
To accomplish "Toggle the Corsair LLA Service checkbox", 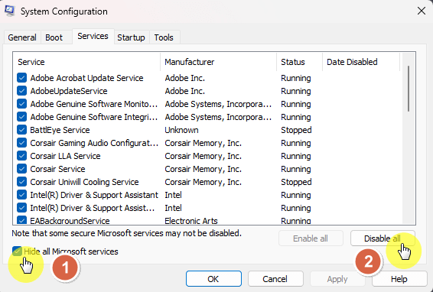I will pos(22,156).
